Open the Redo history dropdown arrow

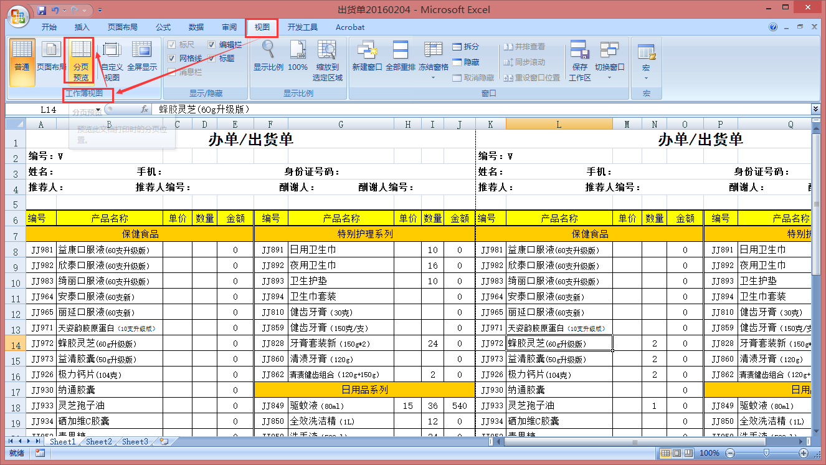[84, 10]
